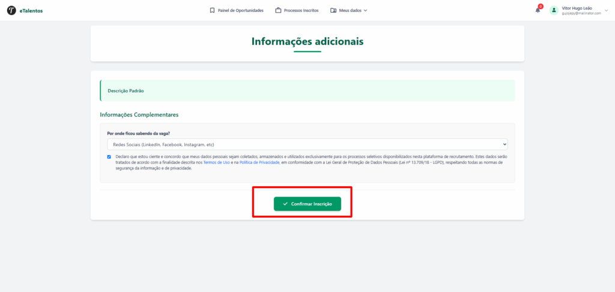Click the folder icon beside Meus dados
Viewport: 615px width, 292px height.
pyautogui.click(x=333, y=11)
